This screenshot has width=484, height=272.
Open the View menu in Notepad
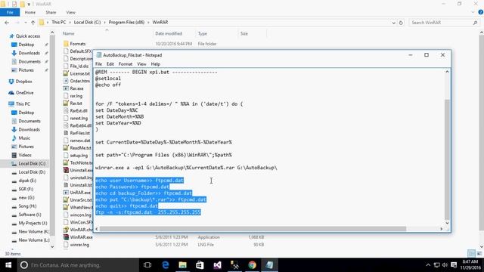pyautogui.click(x=141, y=64)
